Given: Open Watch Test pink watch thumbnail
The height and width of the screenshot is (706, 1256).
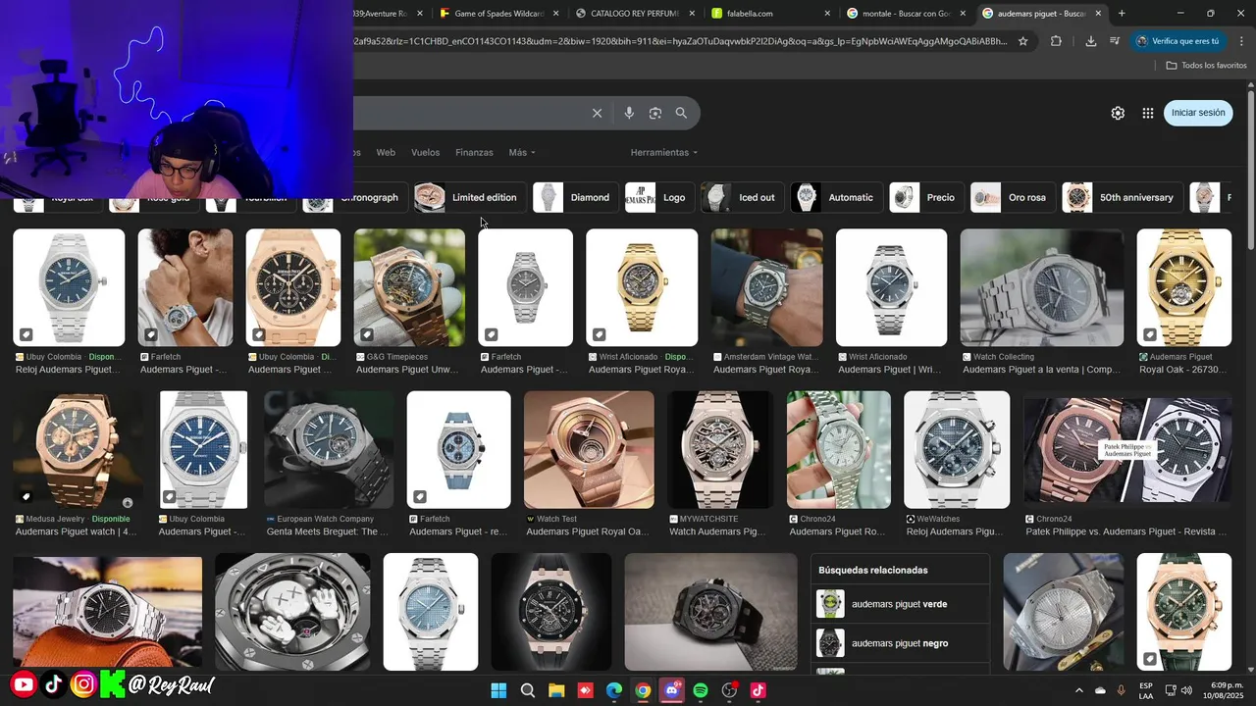Looking at the screenshot, I should point(589,450).
